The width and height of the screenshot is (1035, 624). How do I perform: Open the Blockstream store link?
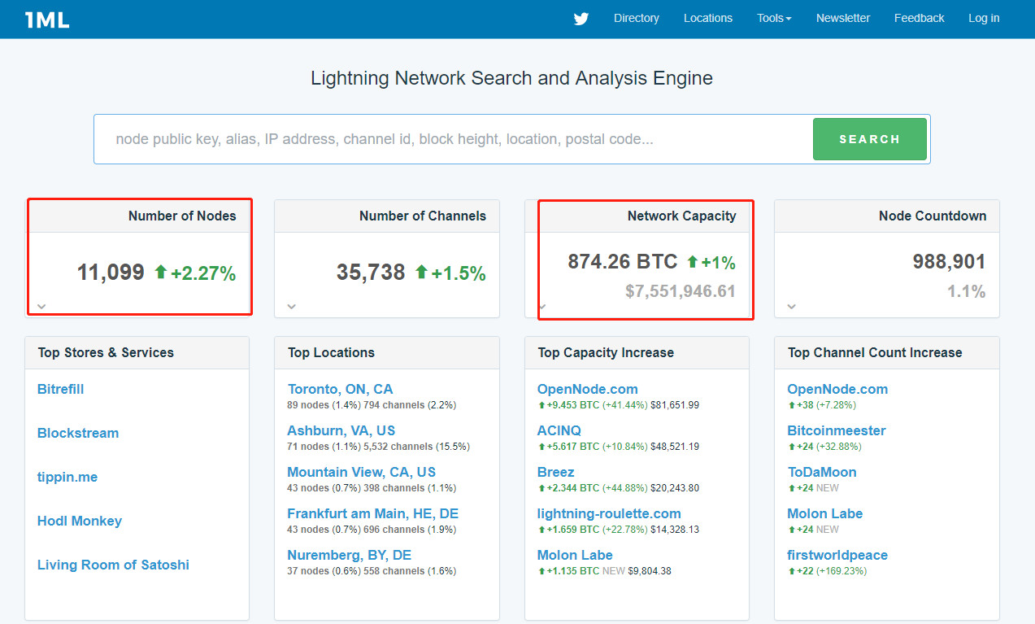point(78,433)
